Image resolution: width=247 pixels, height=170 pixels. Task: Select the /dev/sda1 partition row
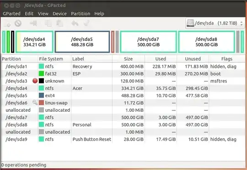coord(123,66)
